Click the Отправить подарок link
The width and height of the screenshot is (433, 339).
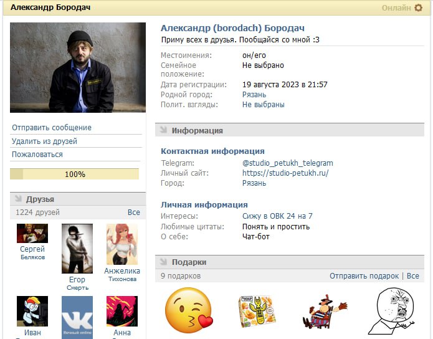tap(364, 276)
